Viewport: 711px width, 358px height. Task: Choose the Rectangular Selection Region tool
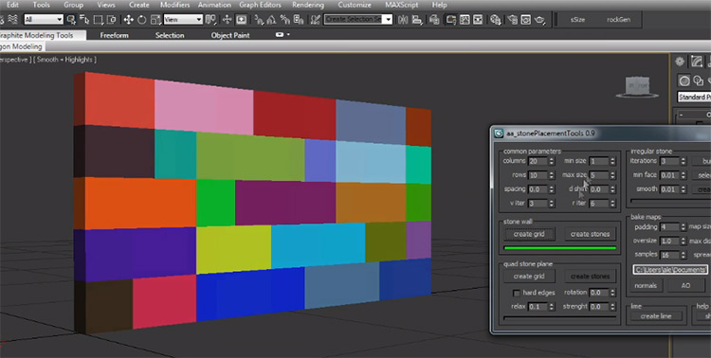click(x=98, y=20)
